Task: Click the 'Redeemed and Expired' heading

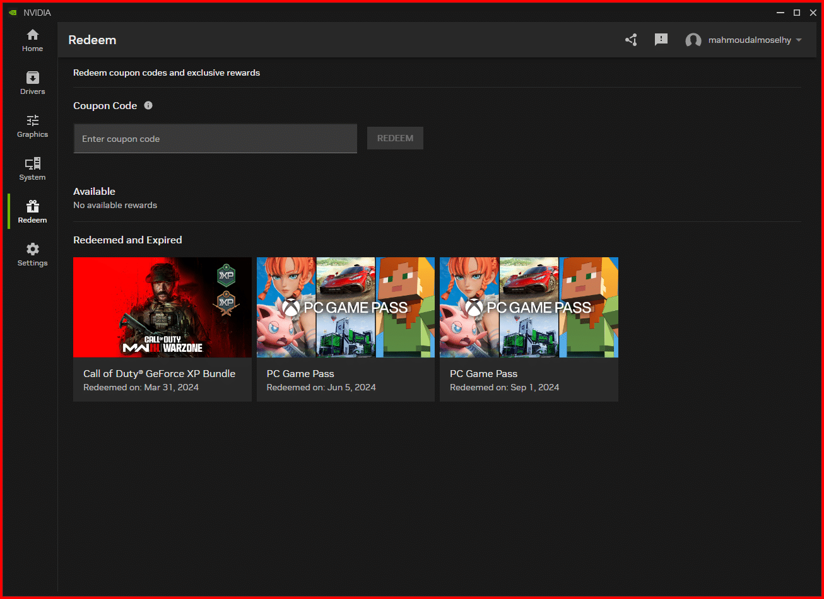Action: tap(127, 240)
